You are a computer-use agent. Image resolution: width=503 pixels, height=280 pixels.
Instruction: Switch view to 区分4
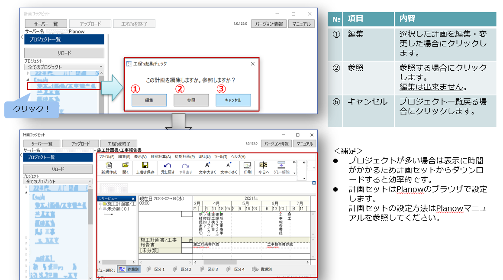click(x=235, y=269)
